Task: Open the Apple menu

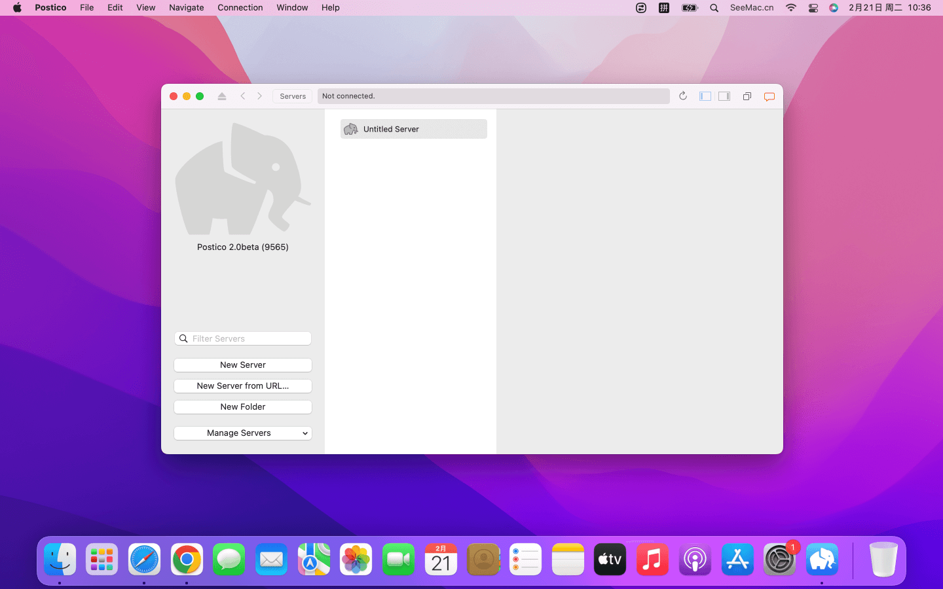Action: pos(17,8)
